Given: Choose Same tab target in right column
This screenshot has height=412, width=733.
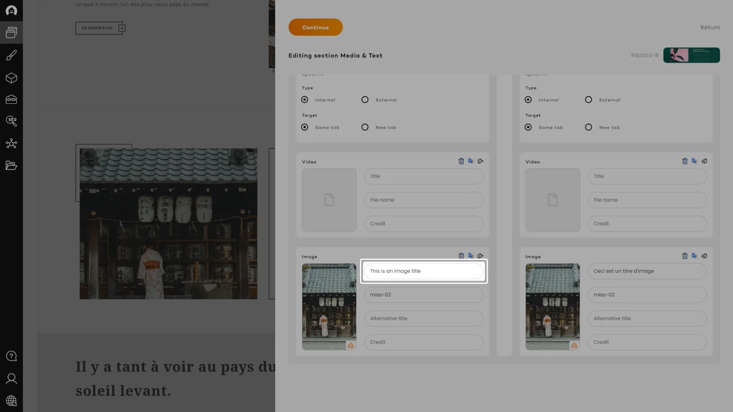Looking at the screenshot, I should click(528, 127).
